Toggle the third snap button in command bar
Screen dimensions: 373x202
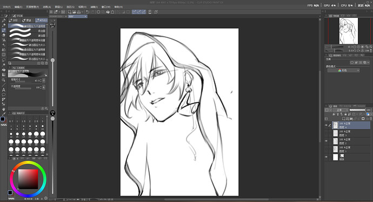pyautogui.click(x=144, y=12)
